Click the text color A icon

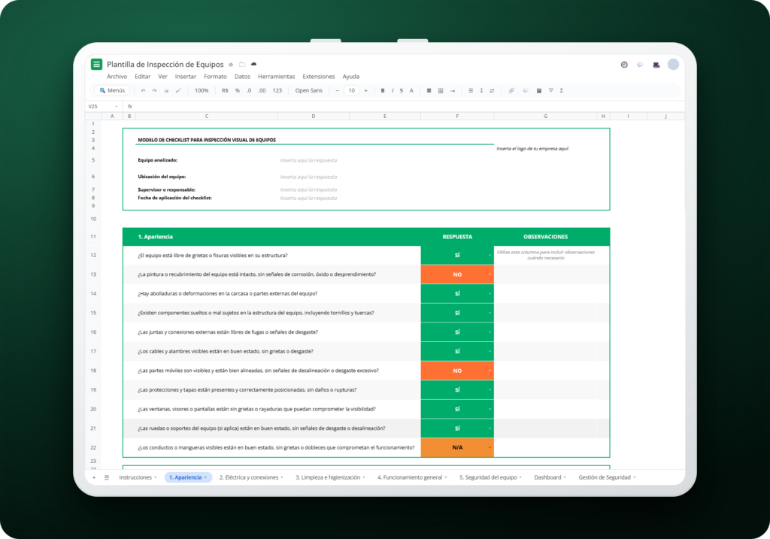411,90
